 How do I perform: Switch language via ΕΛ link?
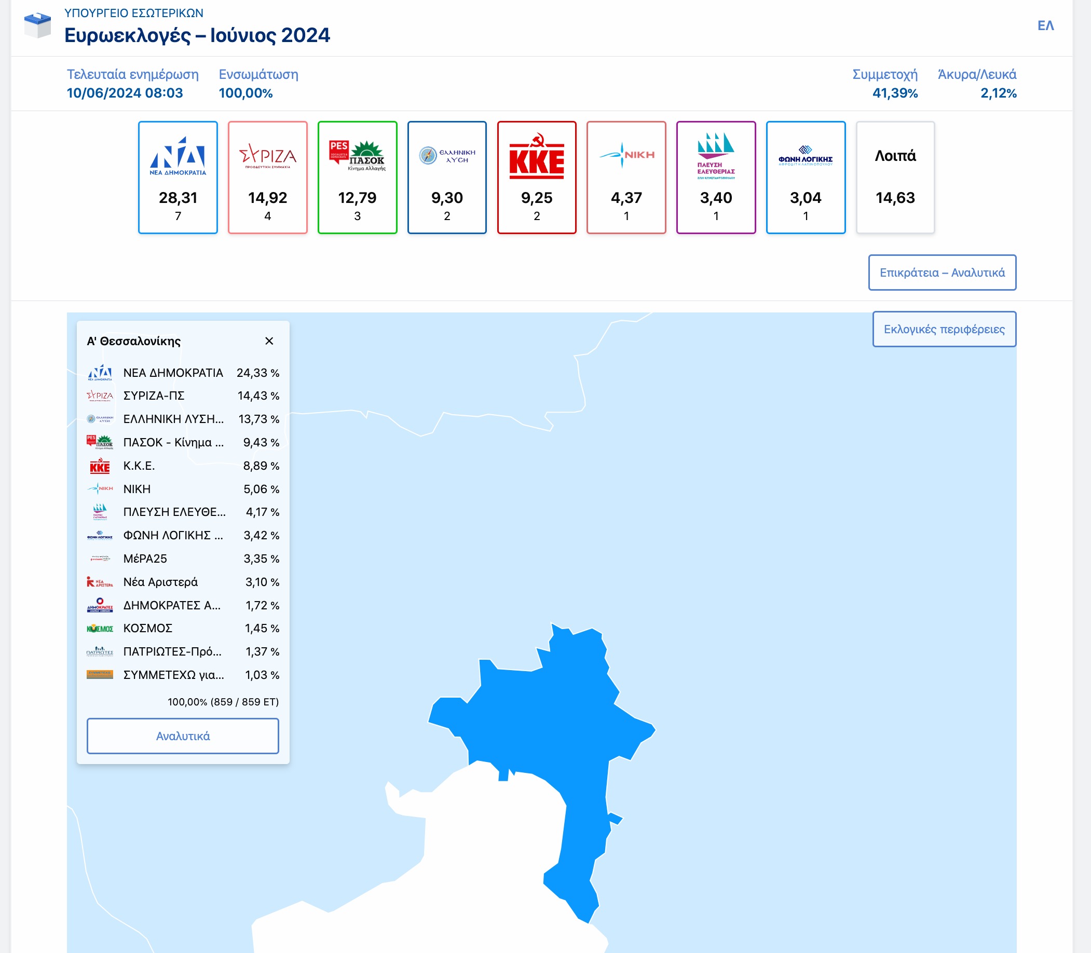point(1046,25)
